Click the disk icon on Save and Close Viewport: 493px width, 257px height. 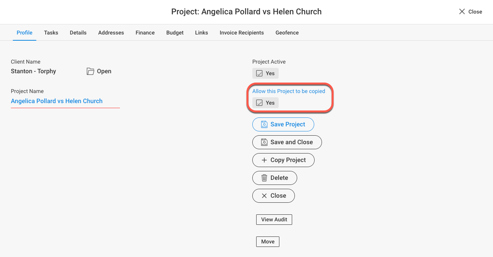[264, 142]
